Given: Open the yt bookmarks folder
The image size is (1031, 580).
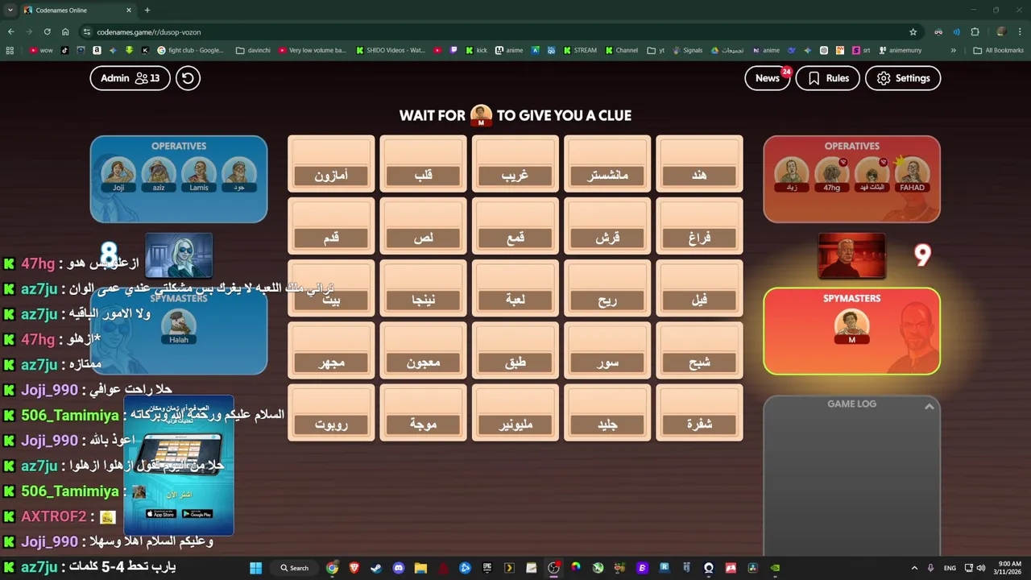Looking at the screenshot, I should (x=656, y=50).
